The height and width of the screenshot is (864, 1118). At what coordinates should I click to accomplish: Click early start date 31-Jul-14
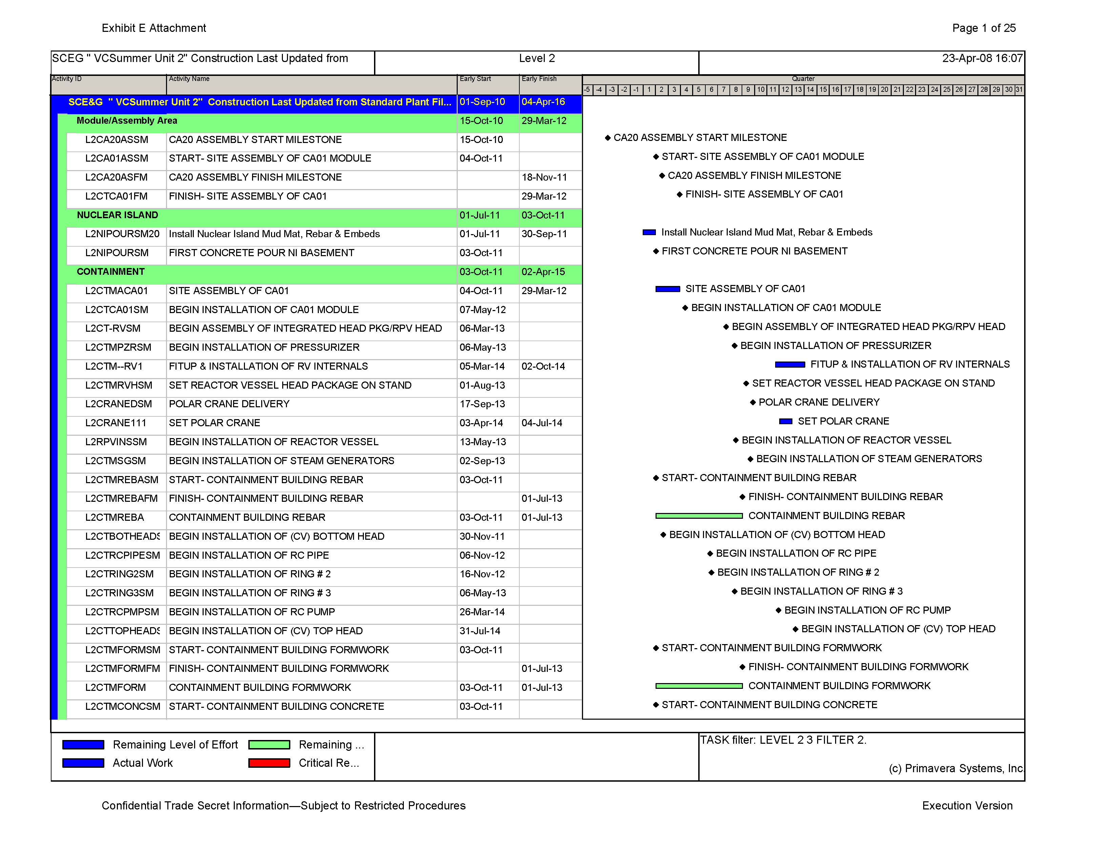pos(480,631)
